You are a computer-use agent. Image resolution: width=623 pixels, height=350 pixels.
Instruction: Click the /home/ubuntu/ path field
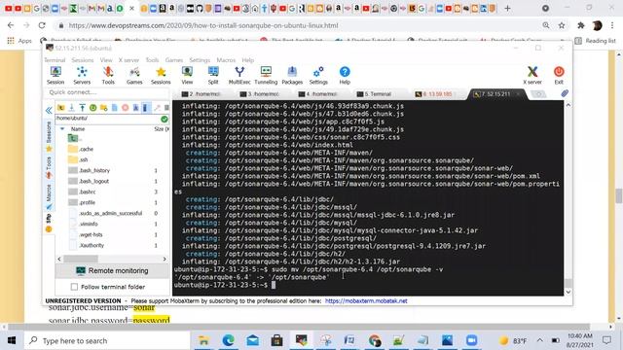(107, 119)
